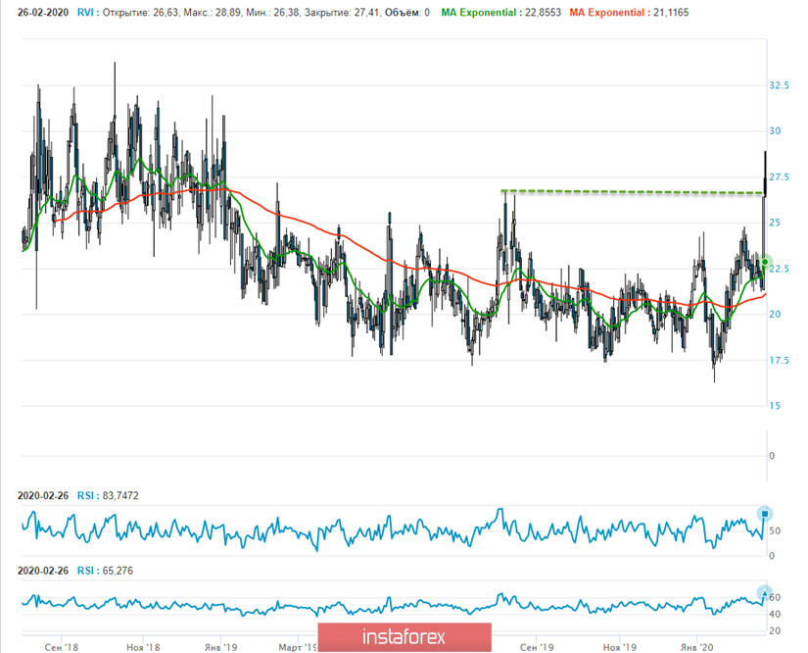Click the green dashed resistance line
This screenshot has height=653, width=808.
click(632, 192)
